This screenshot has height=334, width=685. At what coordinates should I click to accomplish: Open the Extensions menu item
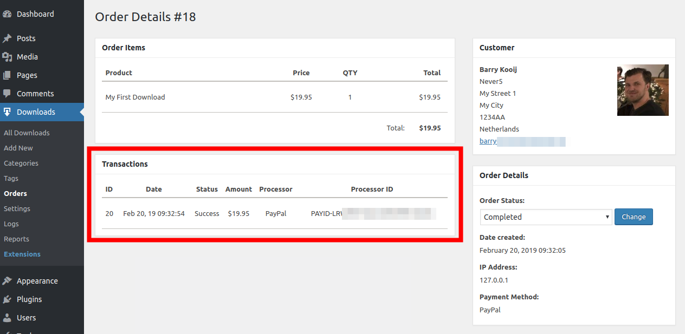22,254
